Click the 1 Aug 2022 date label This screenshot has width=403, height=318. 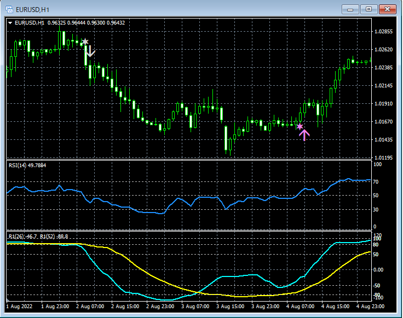click(x=20, y=307)
